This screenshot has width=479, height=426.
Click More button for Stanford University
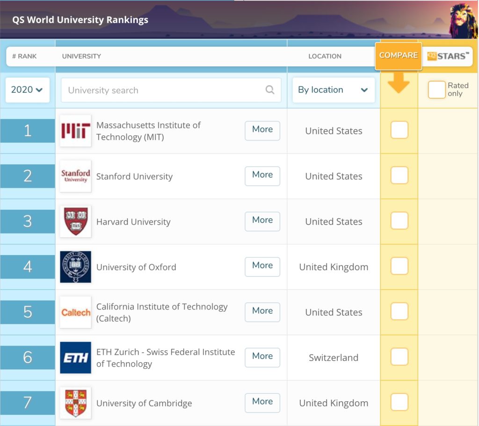[262, 176]
